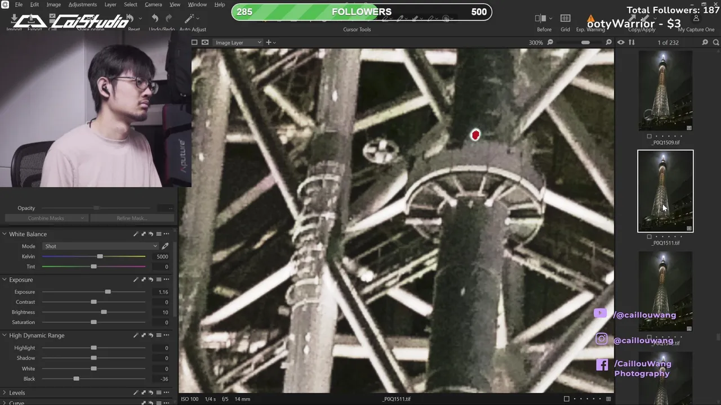This screenshot has height=405, width=721.
Task: Click the Auto Adjust wand in toolbar
Action: click(x=190, y=19)
